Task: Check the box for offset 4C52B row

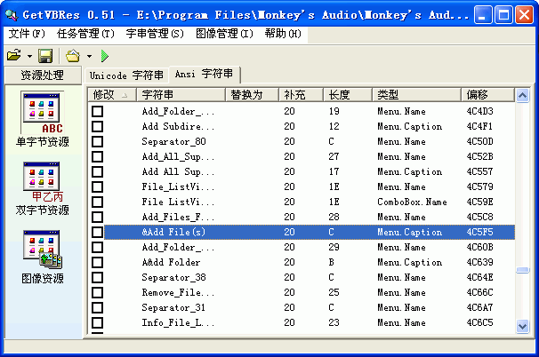Action: [98, 156]
